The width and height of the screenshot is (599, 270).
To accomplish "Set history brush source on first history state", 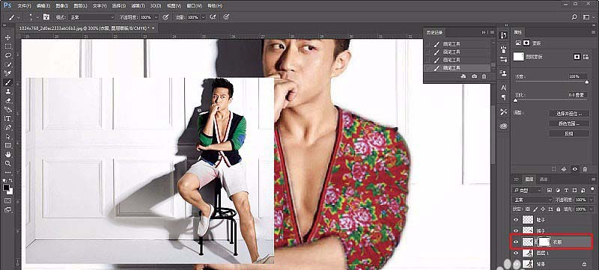I will coord(428,44).
